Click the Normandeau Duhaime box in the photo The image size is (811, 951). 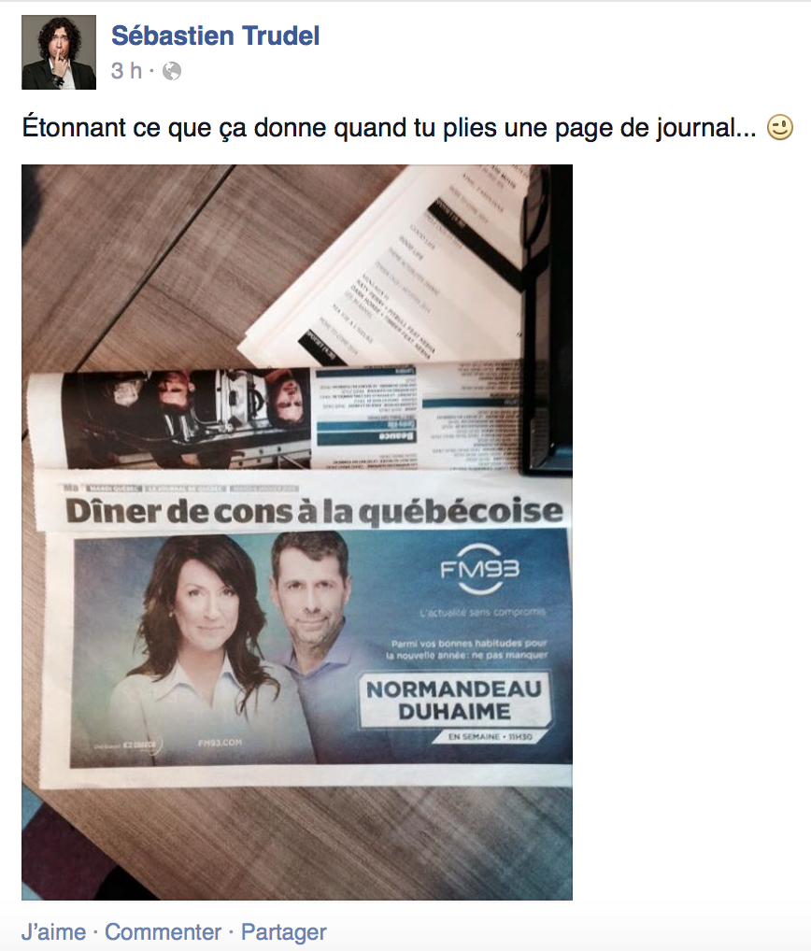455,700
